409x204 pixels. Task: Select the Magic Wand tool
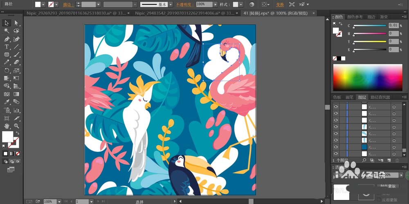point(7,31)
